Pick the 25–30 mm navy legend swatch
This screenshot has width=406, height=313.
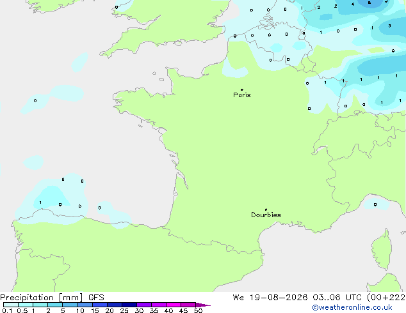click(x=129, y=305)
